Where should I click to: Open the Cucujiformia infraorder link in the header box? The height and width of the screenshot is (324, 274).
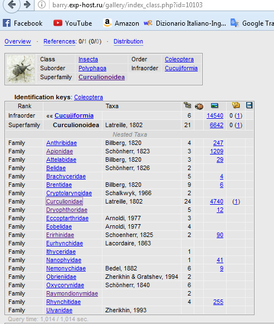[181, 68]
